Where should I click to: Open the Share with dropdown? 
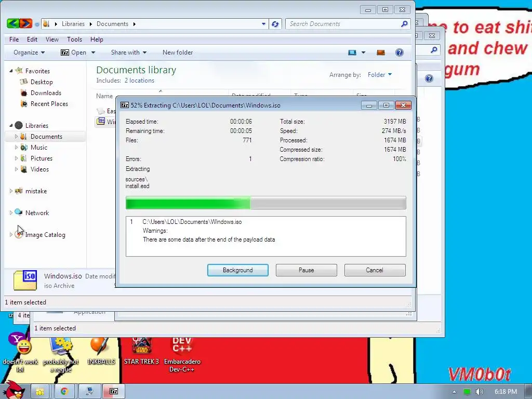click(x=129, y=52)
